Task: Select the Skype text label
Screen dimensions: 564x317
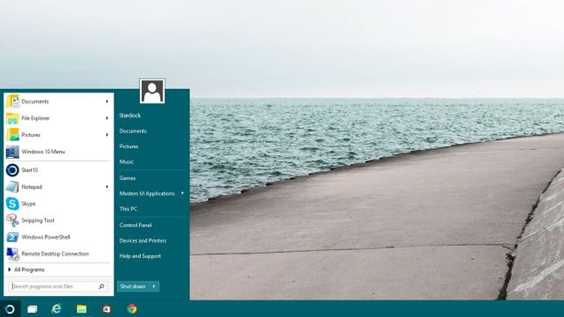Action: point(28,203)
